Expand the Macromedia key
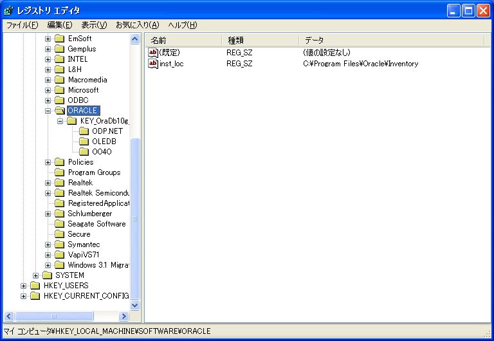The width and height of the screenshot is (494, 341). coord(48,80)
